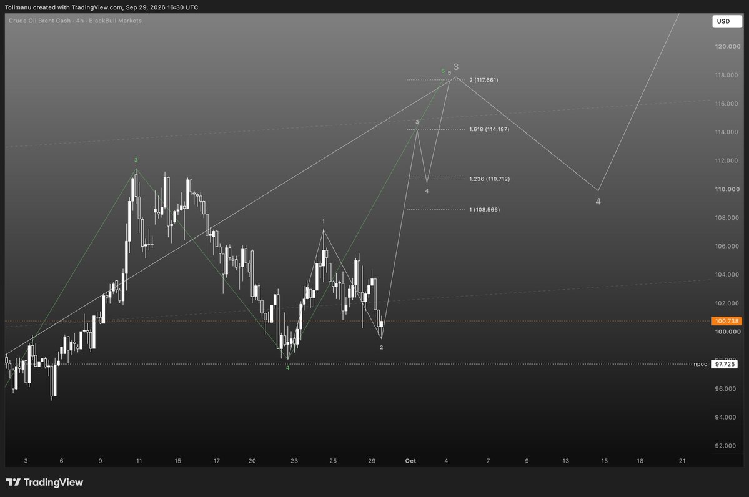Select the wave 2 label below the latest candle

click(381, 348)
